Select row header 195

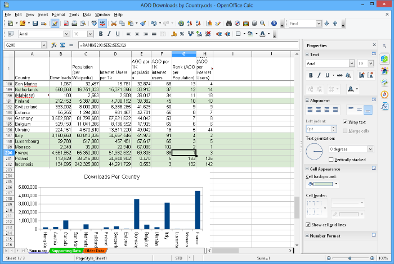[8, 123]
